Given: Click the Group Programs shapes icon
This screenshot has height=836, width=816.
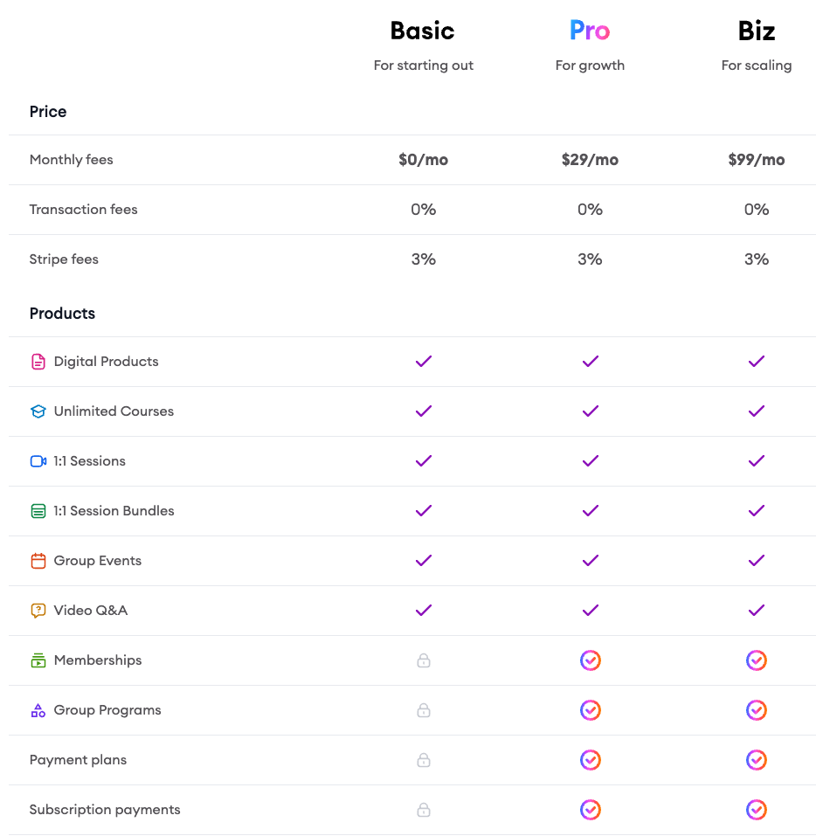Looking at the screenshot, I should click(38, 710).
